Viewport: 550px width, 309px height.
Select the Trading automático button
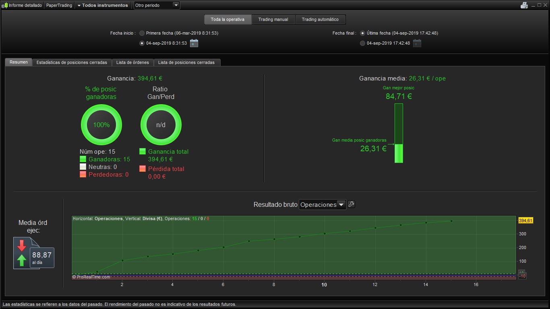click(x=320, y=19)
